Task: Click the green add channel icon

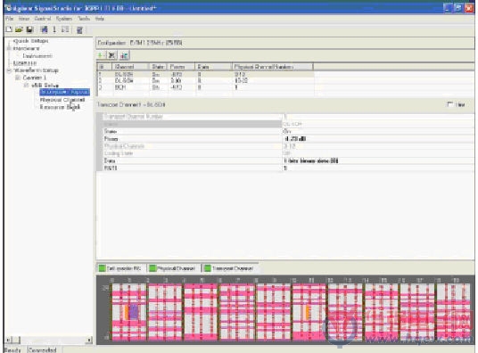Action: tap(100, 55)
